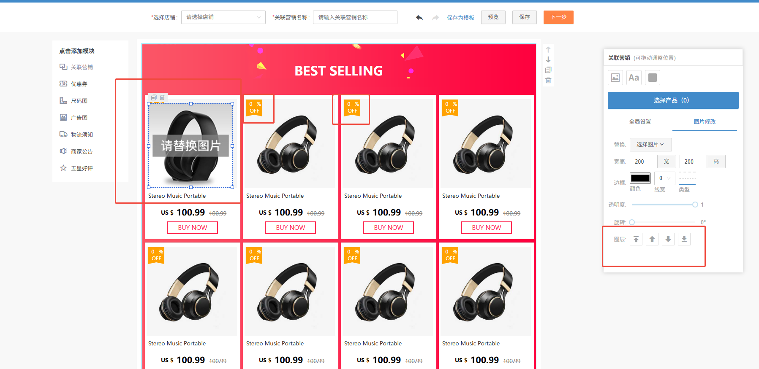Expand the border 线宽 width dropdown

665,178
